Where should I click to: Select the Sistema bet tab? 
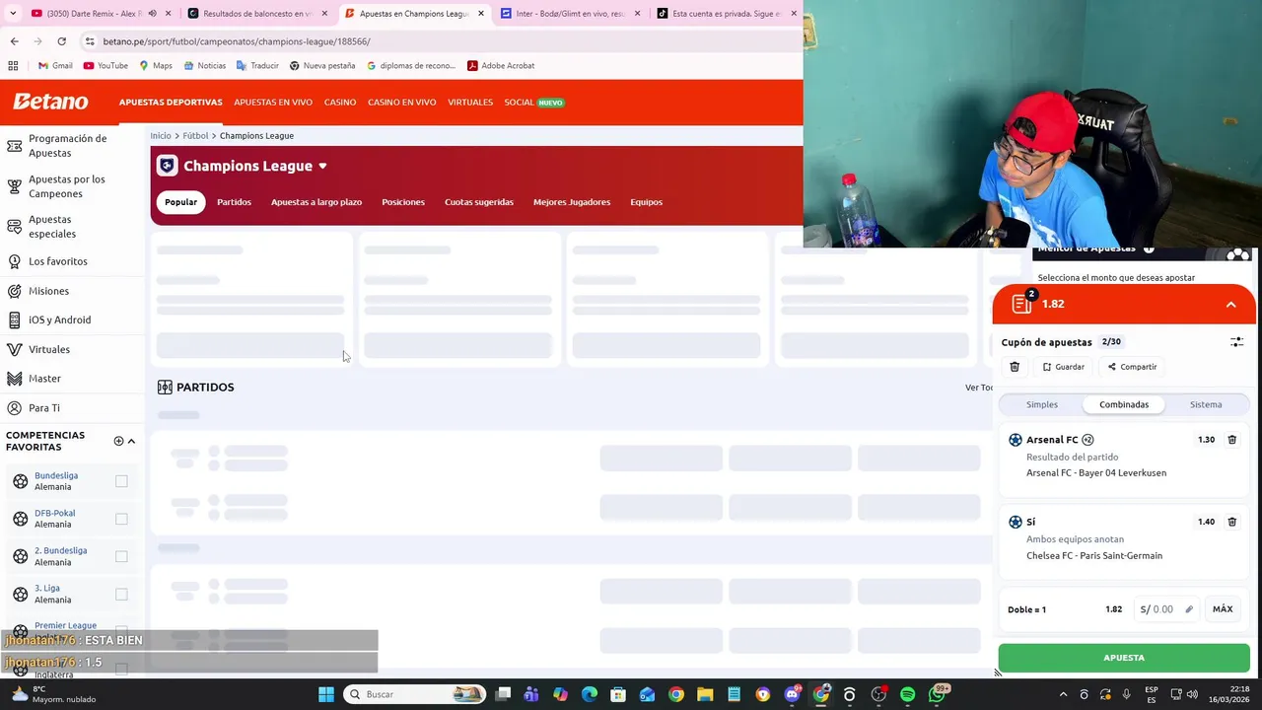pyautogui.click(x=1206, y=404)
